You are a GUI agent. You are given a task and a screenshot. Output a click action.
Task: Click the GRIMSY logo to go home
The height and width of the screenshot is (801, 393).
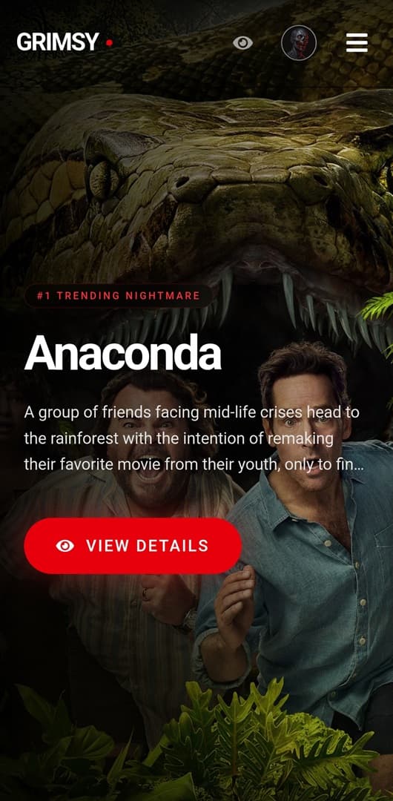(x=57, y=42)
